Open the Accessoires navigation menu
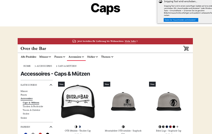The width and height of the screenshot is (212, 134). coord(76,57)
